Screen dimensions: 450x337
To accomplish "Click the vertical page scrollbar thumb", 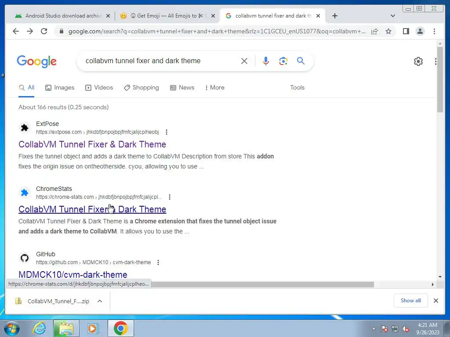I will coord(440,80).
